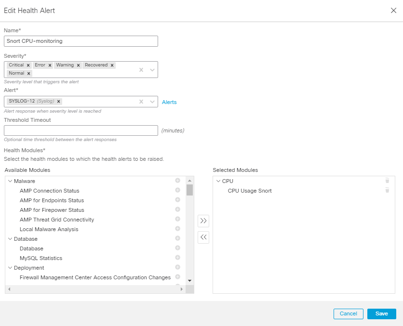
Task: Open the Alert dropdown
Action: (151, 102)
